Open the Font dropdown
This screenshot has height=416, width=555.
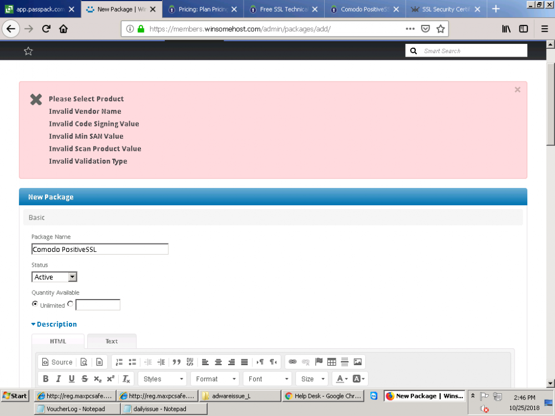268,379
